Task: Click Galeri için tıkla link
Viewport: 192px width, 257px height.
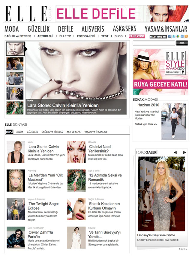Action: [145, 124]
